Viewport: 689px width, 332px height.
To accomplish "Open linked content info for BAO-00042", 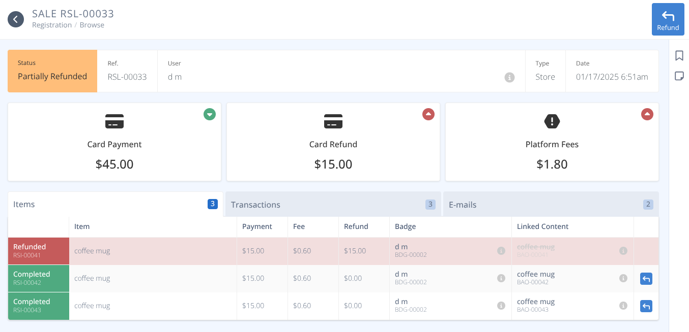I will point(623,278).
